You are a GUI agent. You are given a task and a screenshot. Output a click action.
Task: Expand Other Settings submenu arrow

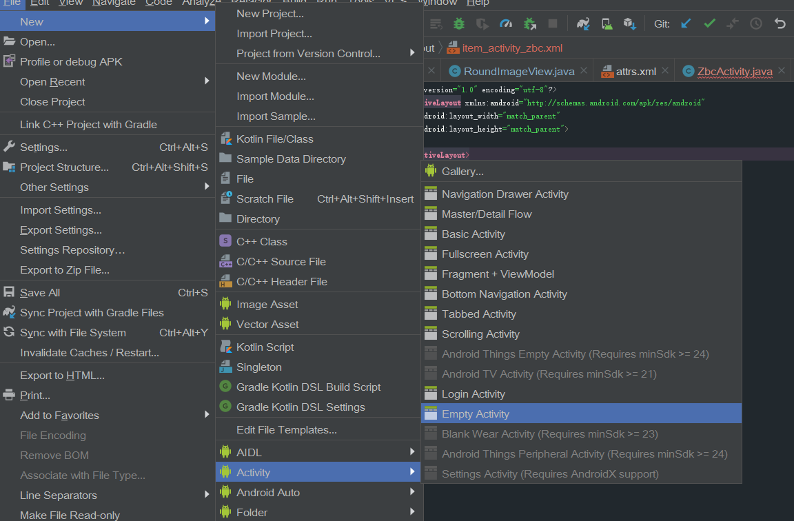coord(207,186)
